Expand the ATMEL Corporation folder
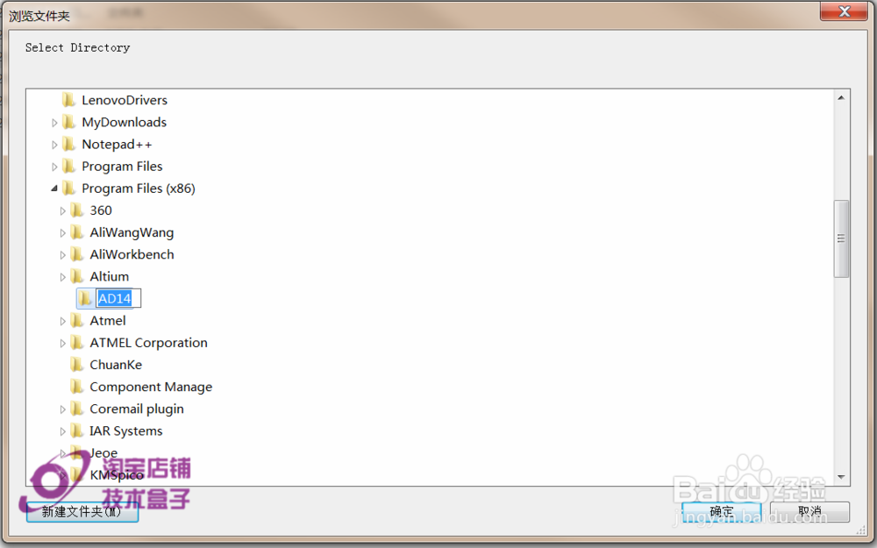The height and width of the screenshot is (548, 877). coord(62,344)
